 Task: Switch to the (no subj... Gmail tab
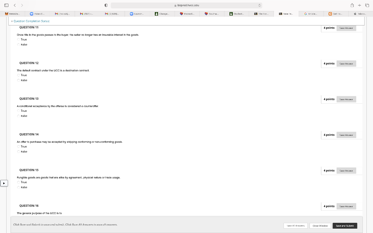click(x=62, y=14)
